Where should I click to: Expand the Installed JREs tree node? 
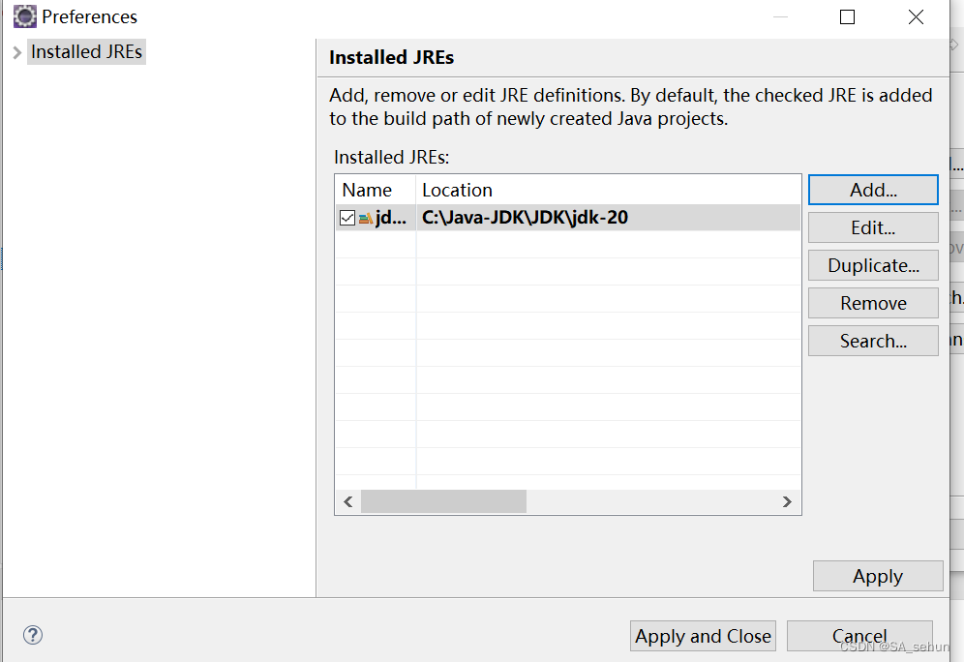pos(16,52)
